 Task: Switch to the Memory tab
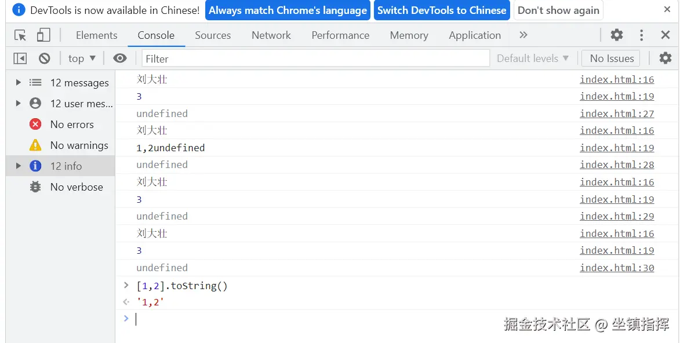(x=409, y=35)
